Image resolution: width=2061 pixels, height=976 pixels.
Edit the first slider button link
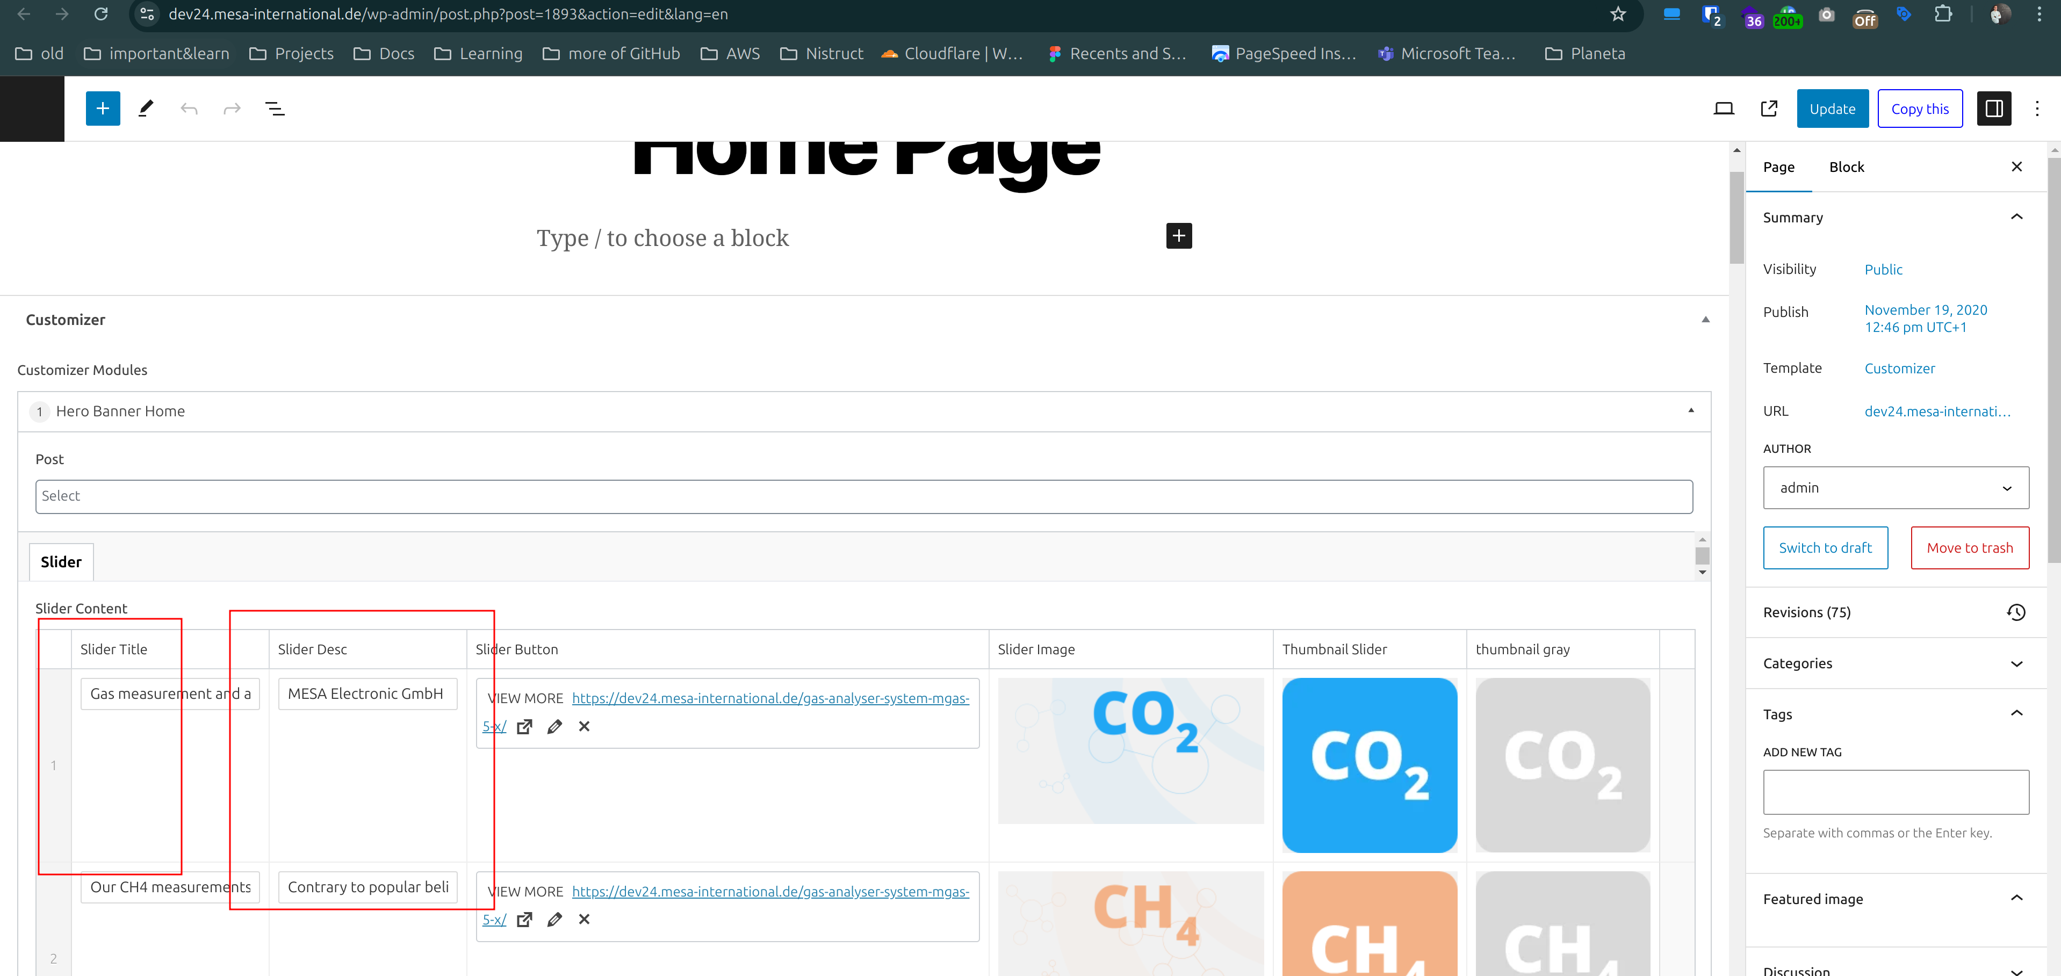click(554, 726)
